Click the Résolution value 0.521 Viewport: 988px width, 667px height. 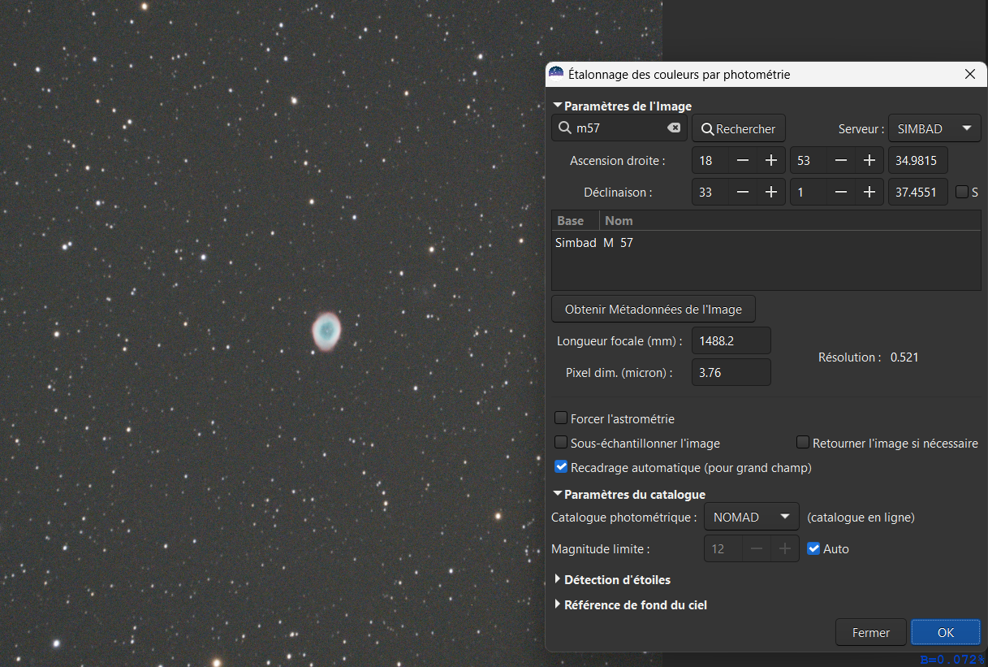click(904, 357)
